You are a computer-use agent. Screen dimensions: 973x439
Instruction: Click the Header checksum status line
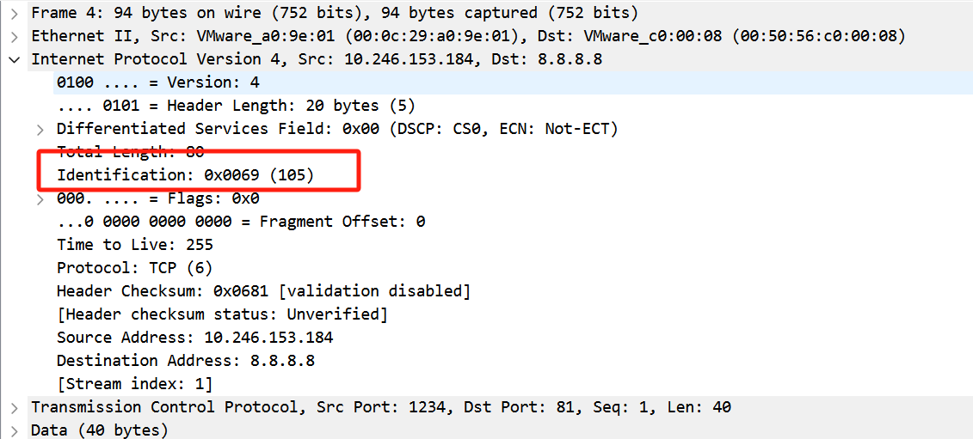pyautogui.click(x=222, y=314)
